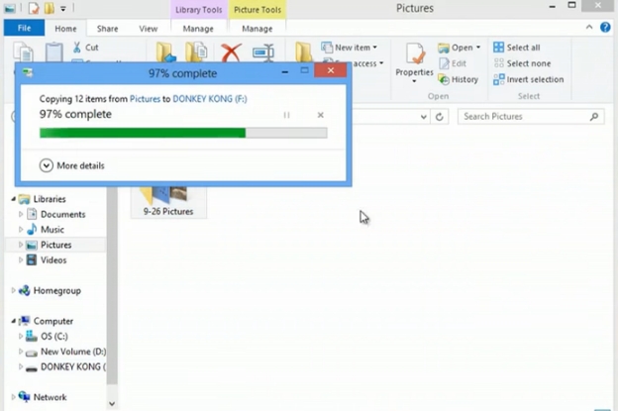Expand More details in copy dialog
The image size is (618, 411).
point(71,165)
